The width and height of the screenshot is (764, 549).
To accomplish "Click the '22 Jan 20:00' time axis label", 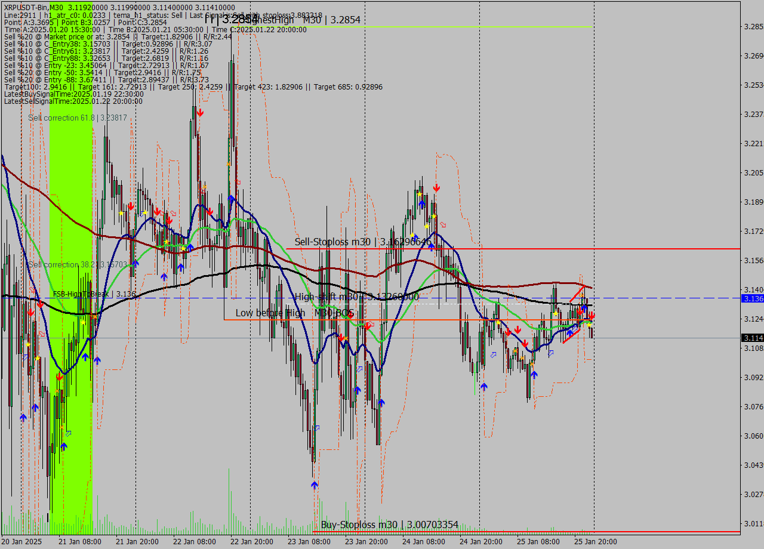I will [251, 541].
